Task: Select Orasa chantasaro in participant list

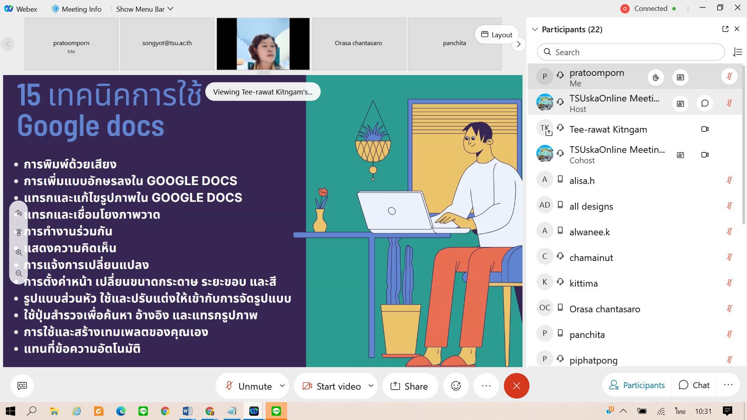Action: 634,309
